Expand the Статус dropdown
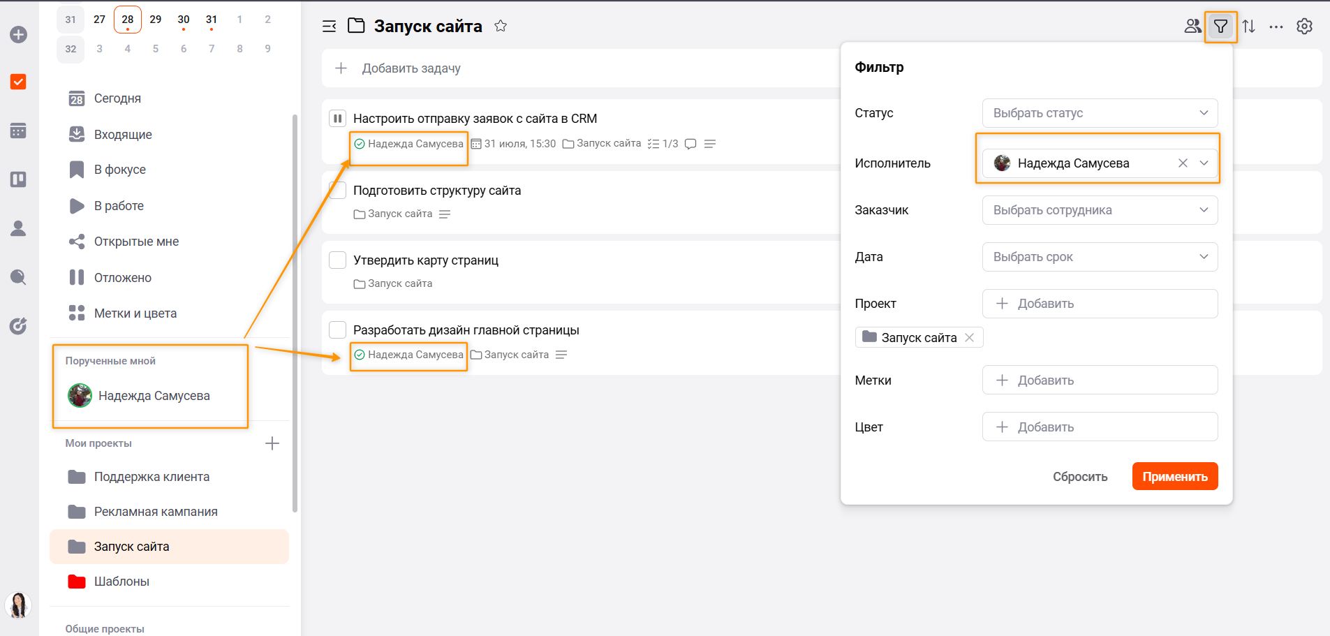Viewport: 1330px width, 636px height. (x=1100, y=113)
